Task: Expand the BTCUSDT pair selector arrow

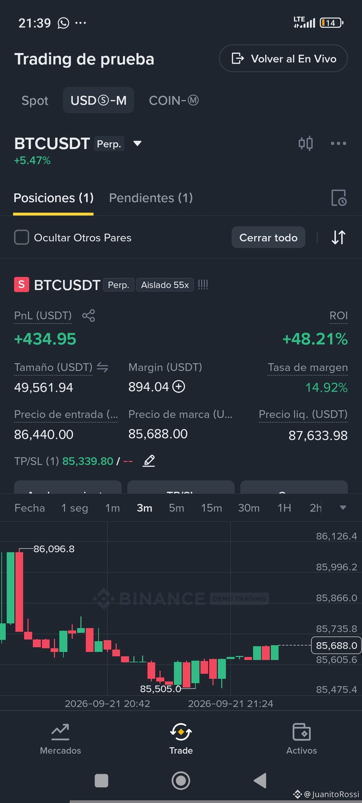Action: (x=137, y=143)
